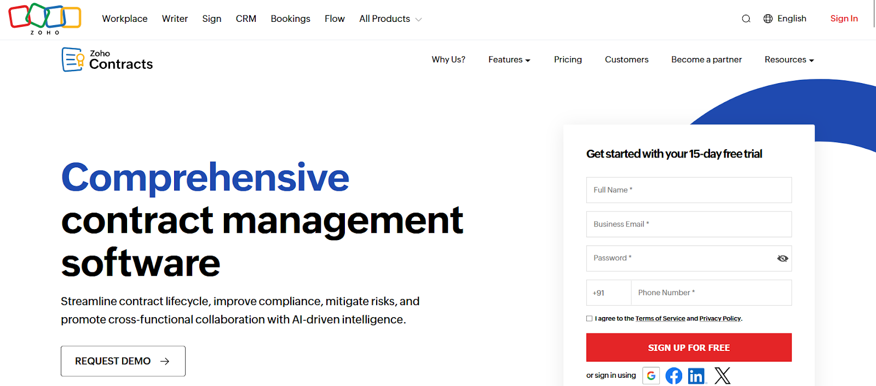The image size is (876, 386).
Task: Go to the Why Us? page
Action: point(448,60)
